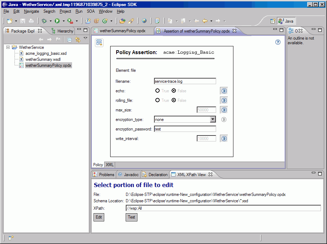Switch to the Hierarchy tab
This screenshot has height=244, width=327.
[63, 31]
